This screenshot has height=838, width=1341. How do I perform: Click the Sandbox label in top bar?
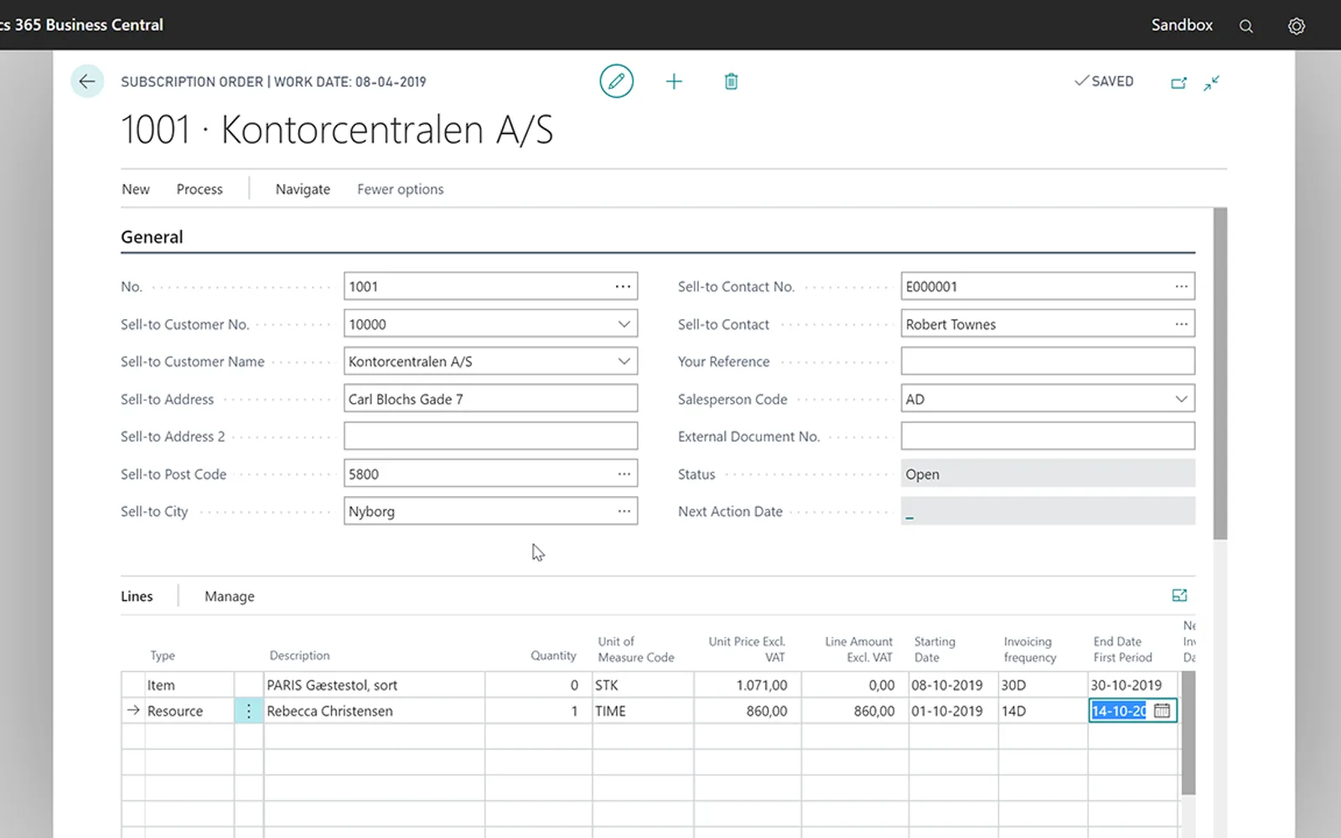(1182, 25)
